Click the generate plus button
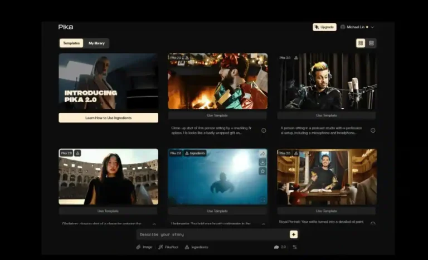This screenshot has height=260, width=428. [294, 234]
